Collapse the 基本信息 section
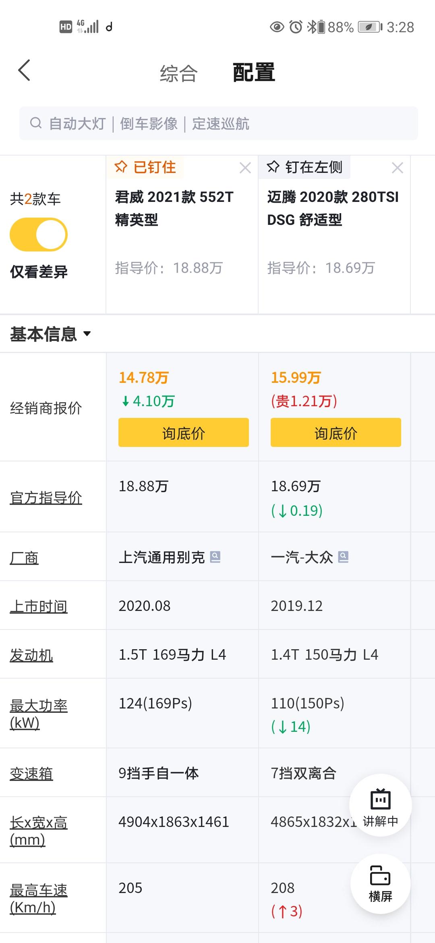This screenshot has height=943, width=435. 50,334
